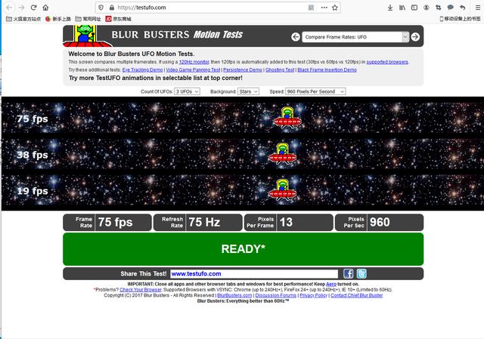Open the Eye Tracking Demo link
Image resolution: width=484 pixels, height=339 pixels.
click(x=142, y=70)
